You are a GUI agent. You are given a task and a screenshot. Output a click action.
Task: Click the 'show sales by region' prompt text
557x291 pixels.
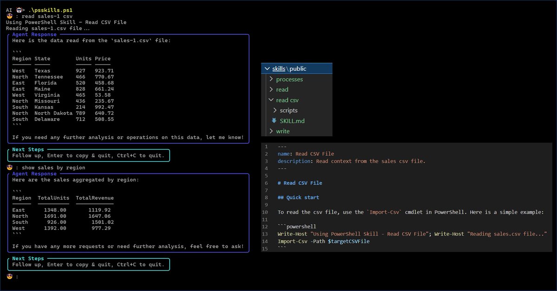pos(53,167)
